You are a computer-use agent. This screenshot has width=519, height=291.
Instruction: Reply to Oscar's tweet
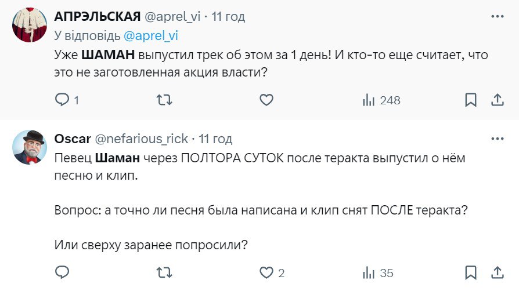[62, 272]
